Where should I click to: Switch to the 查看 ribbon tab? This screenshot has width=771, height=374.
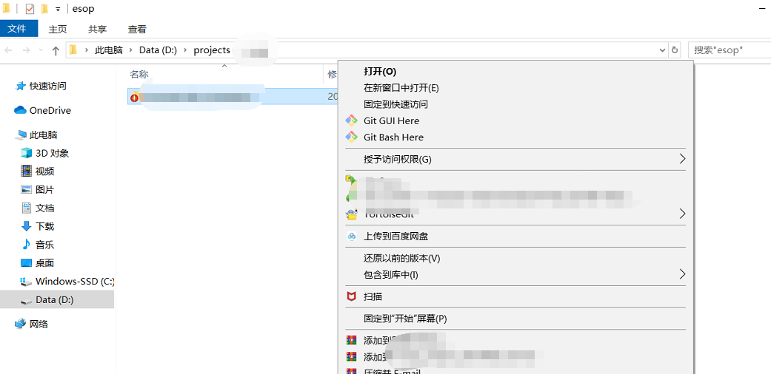(x=137, y=29)
